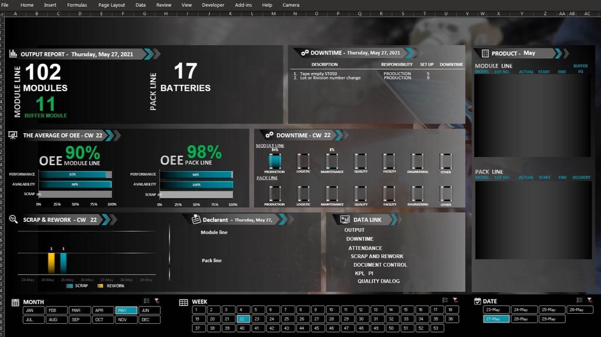The width and height of the screenshot is (601, 337).
Task: Select 27-May in the Date slicer
Action: [496, 319]
